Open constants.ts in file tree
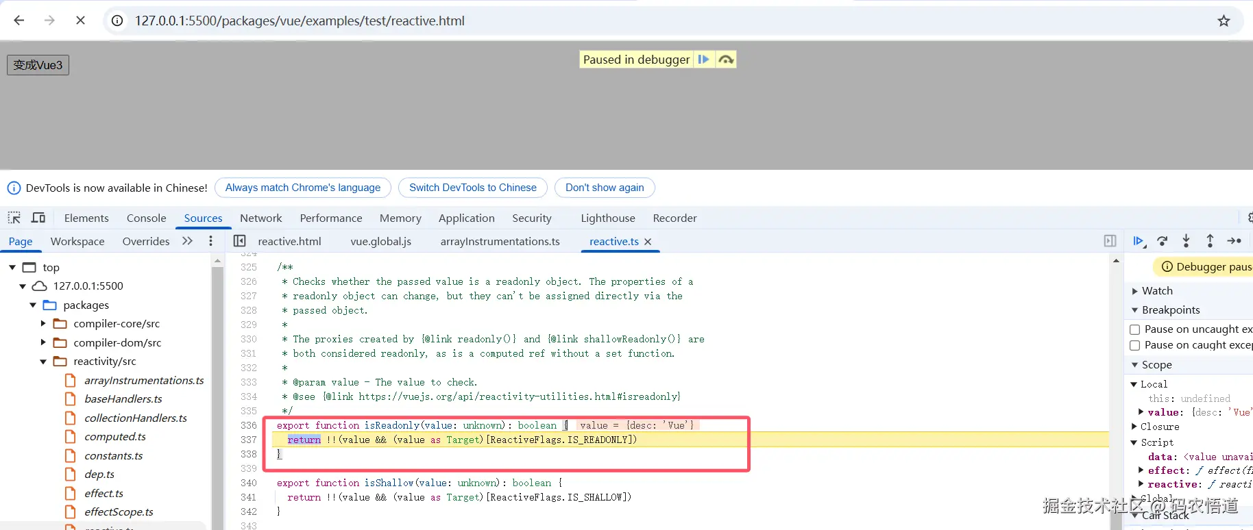 point(114,455)
